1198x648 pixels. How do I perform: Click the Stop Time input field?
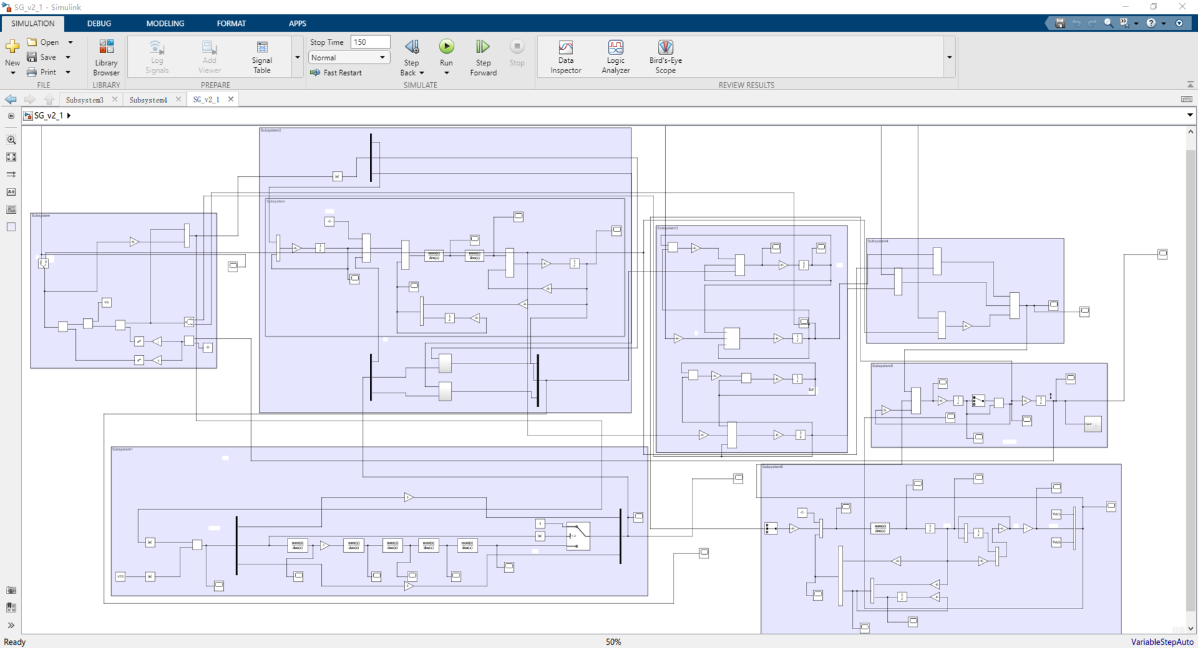370,42
